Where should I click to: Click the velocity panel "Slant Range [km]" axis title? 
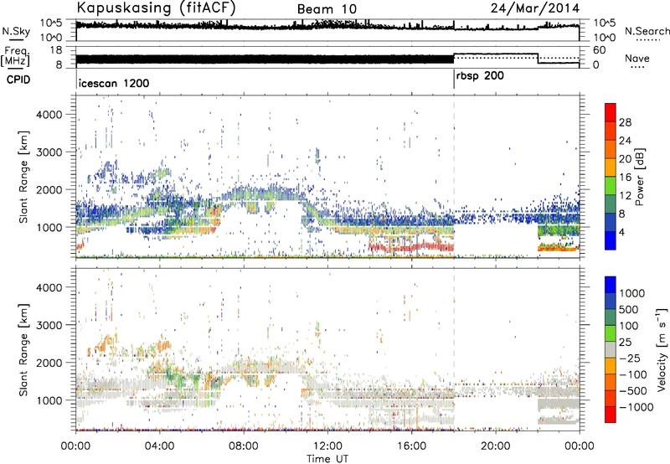(x=24, y=350)
